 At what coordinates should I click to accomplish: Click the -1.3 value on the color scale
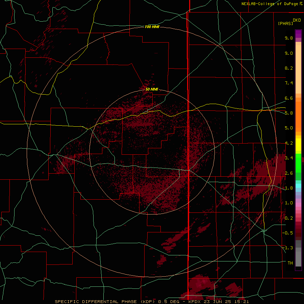point(287,248)
